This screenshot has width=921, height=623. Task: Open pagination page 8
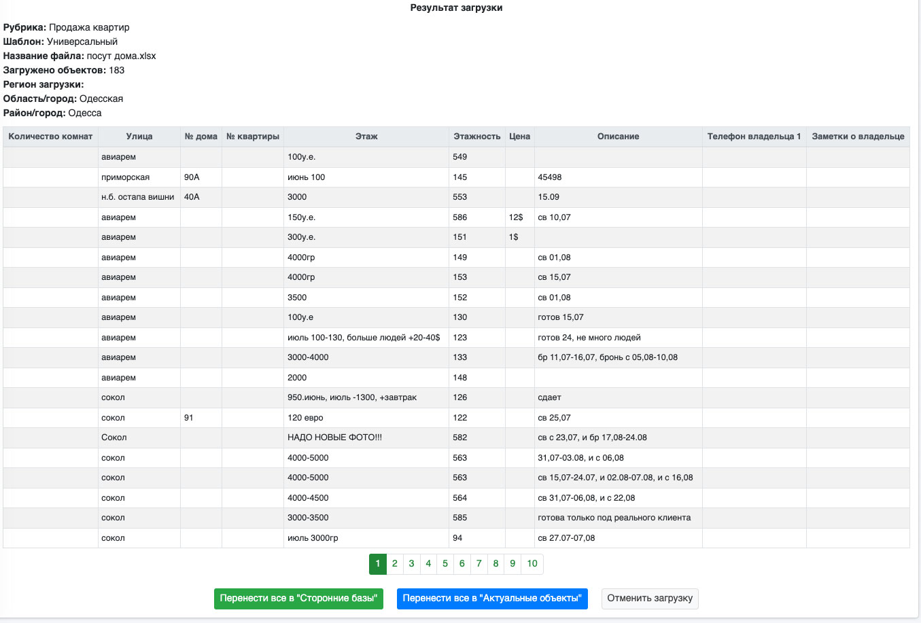496,564
